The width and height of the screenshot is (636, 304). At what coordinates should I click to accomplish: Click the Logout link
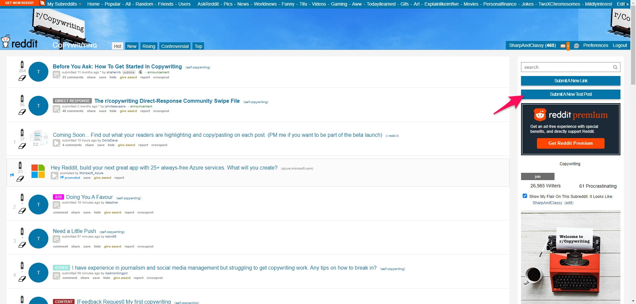pos(620,45)
